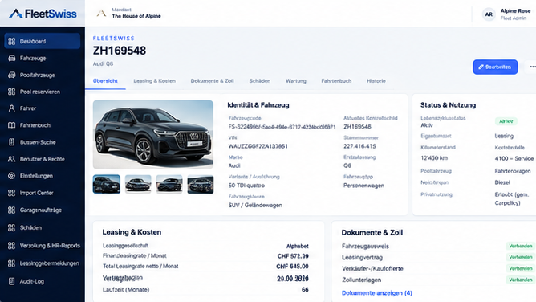536x302 pixels.
Task: Click Vorhanden badge next to Fahrzeugausweis
Action: [520, 247]
